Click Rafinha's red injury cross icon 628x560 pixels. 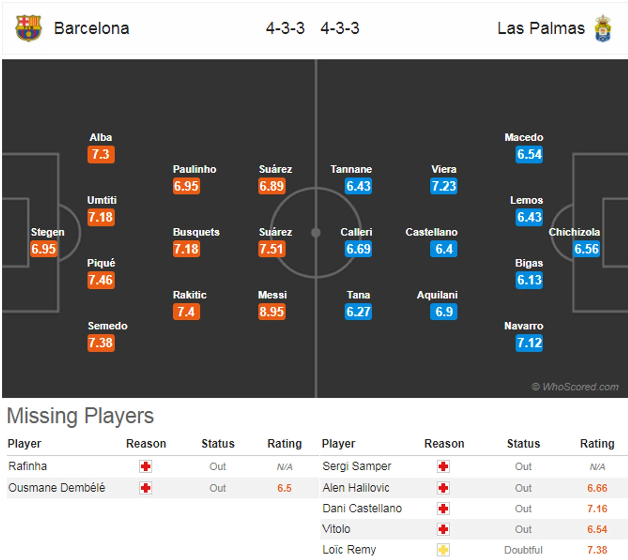pyautogui.click(x=146, y=466)
